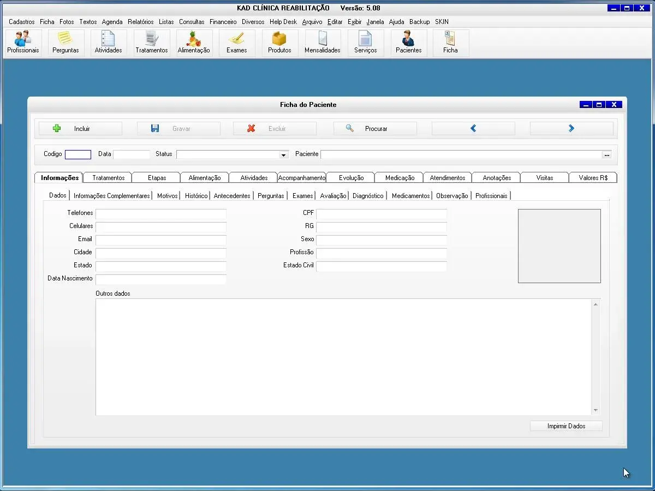Click the Imprimir Dados button
Screen dimensions: 655x491
point(566,426)
